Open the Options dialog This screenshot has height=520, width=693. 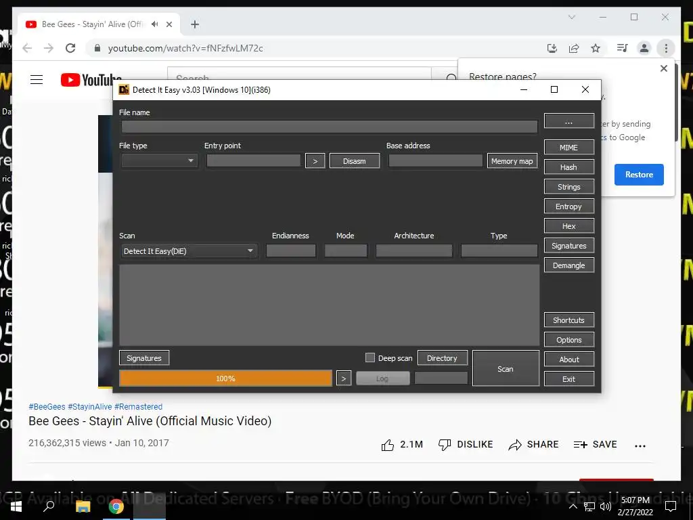click(568, 340)
